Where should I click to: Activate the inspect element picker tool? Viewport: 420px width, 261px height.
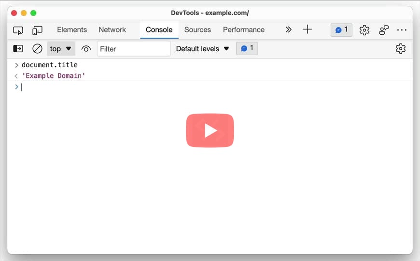tap(18, 30)
